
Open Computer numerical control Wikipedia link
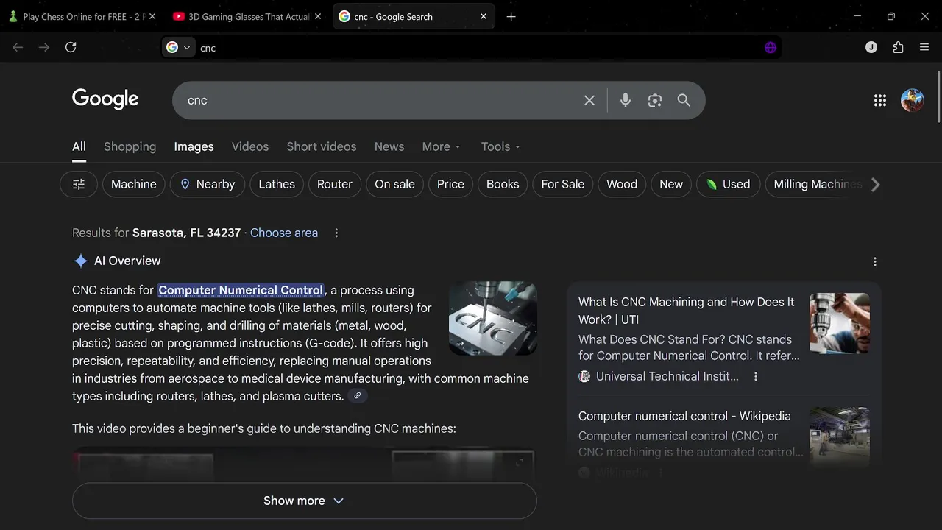click(x=684, y=416)
